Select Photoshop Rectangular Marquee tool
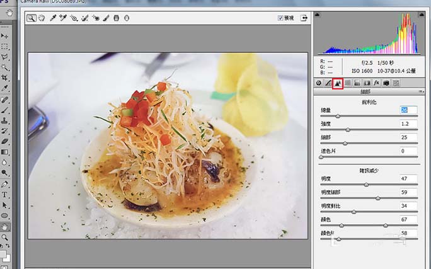This screenshot has height=269, width=431. coord(4,47)
